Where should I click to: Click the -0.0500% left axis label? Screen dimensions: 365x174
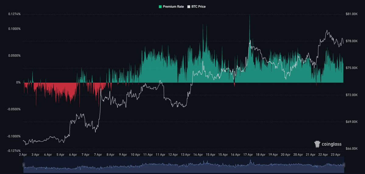point(14,109)
